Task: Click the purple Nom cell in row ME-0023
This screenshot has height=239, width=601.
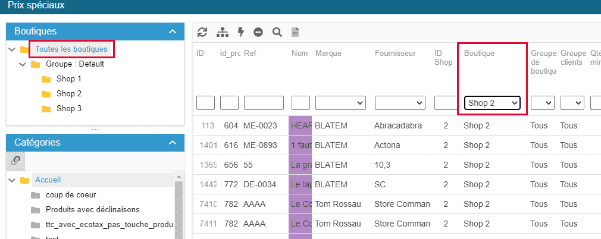Action: coord(300,126)
